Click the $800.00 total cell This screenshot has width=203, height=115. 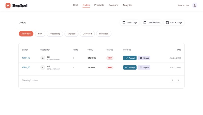[x=92, y=67]
